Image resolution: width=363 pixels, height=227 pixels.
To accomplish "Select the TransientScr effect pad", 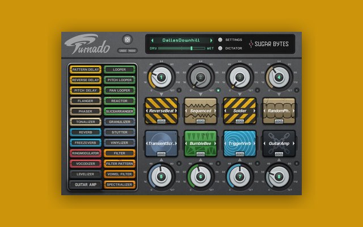I will pos(161,144).
